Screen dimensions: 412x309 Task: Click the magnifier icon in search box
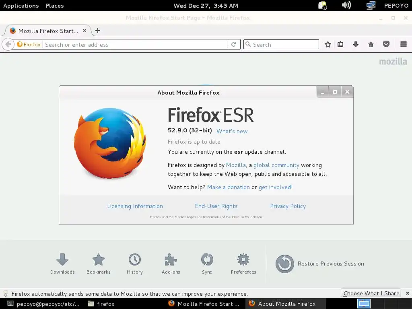coord(248,44)
